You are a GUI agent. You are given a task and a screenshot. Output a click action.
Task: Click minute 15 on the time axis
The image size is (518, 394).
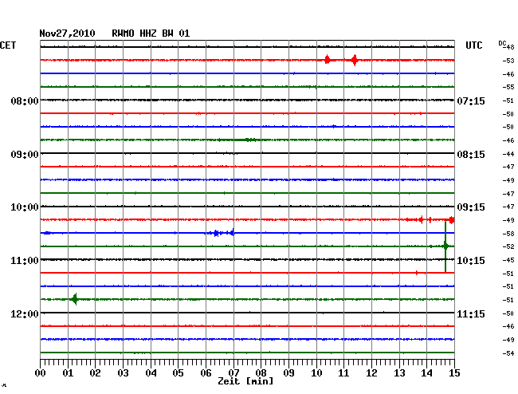coord(454,372)
